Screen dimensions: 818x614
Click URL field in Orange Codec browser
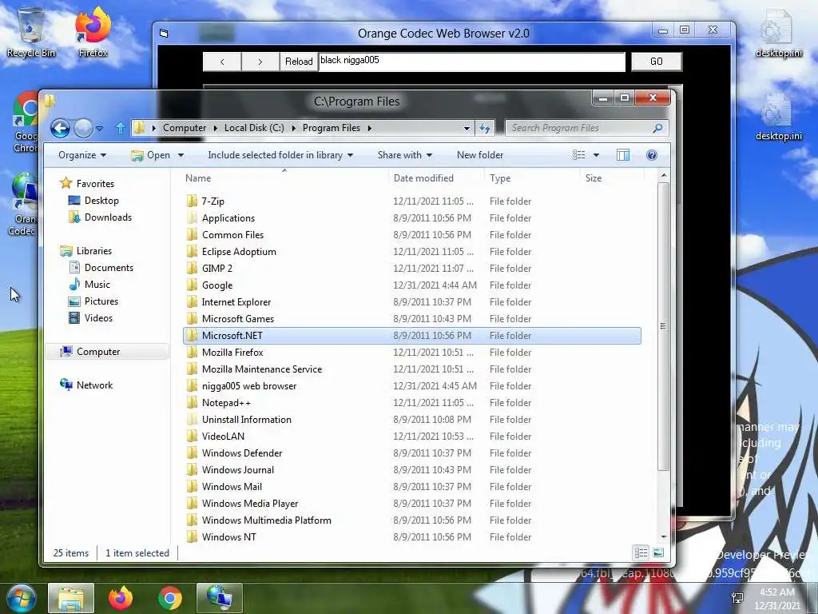coord(471,62)
